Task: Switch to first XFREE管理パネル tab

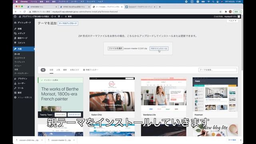Action: point(42,7)
